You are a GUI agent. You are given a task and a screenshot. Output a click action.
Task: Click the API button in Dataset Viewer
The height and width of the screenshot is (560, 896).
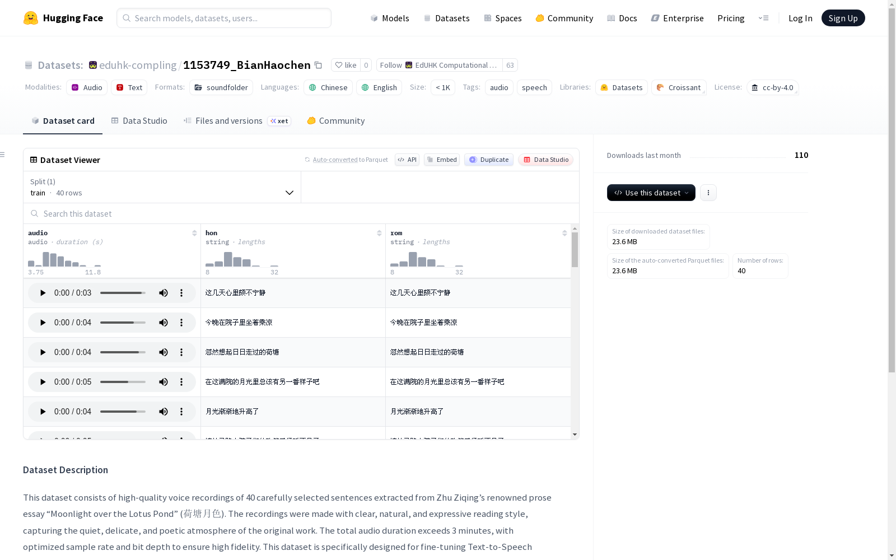[407, 160]
